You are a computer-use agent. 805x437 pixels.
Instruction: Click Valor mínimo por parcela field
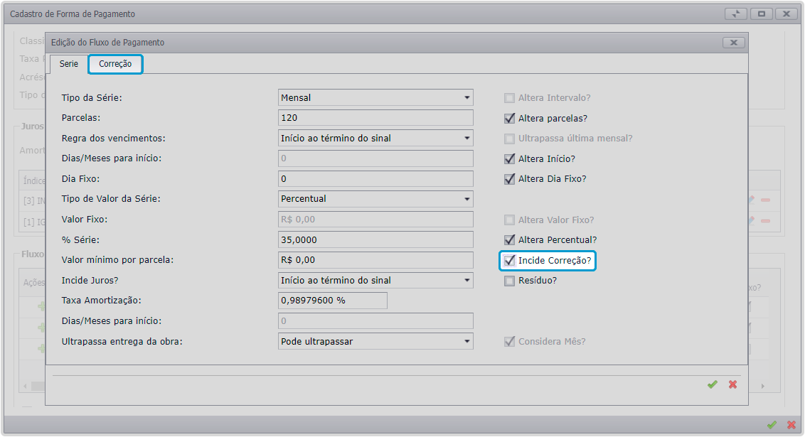[x=375, y=260]
